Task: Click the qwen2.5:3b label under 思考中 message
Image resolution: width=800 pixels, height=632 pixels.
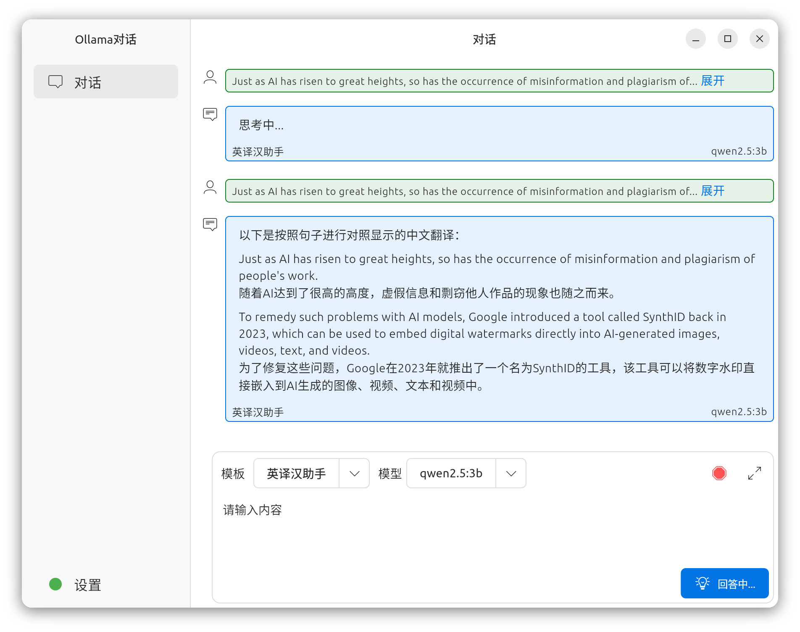Action: click(739, 151)
